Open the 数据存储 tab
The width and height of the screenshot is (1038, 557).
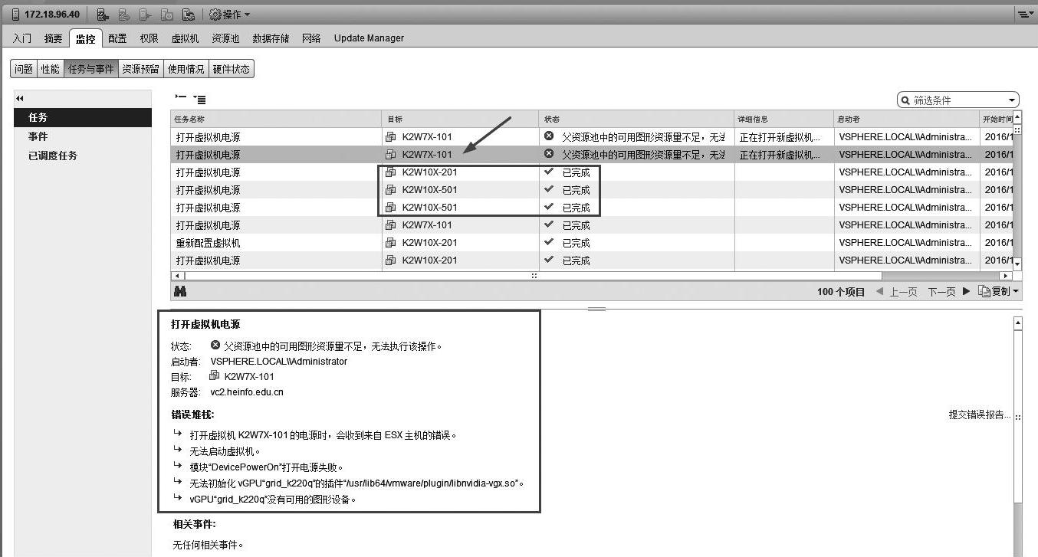(x=271, y=38)
